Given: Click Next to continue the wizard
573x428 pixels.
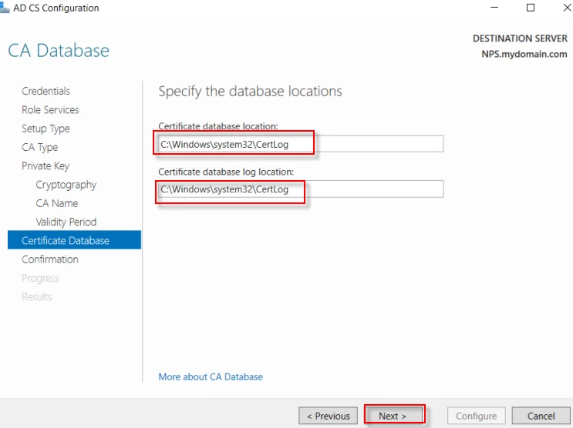Looking at the screenshot, I should pyautogui.click(x=393, y=416).
